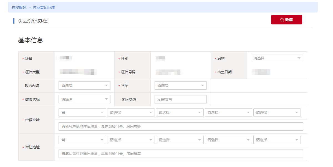
Task: Select an option in 学历 dropdown
Action: pos(180,85)
